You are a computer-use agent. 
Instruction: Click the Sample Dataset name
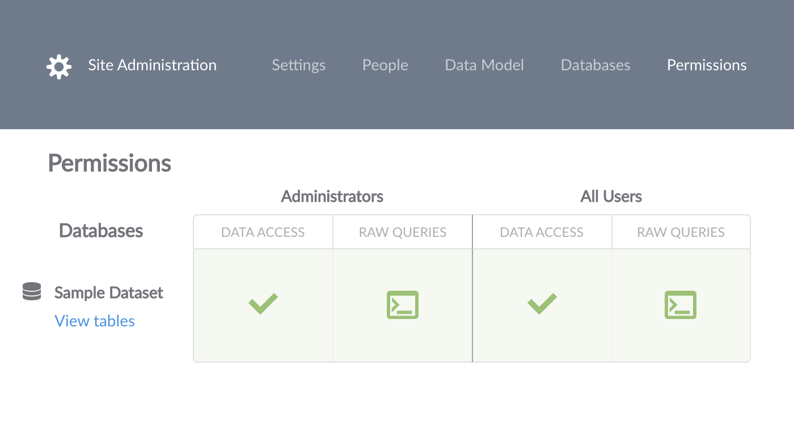tap(109, 293)
